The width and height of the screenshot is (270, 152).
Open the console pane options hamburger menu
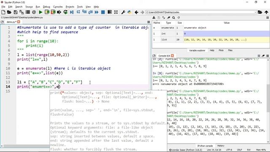pos(267,56)
